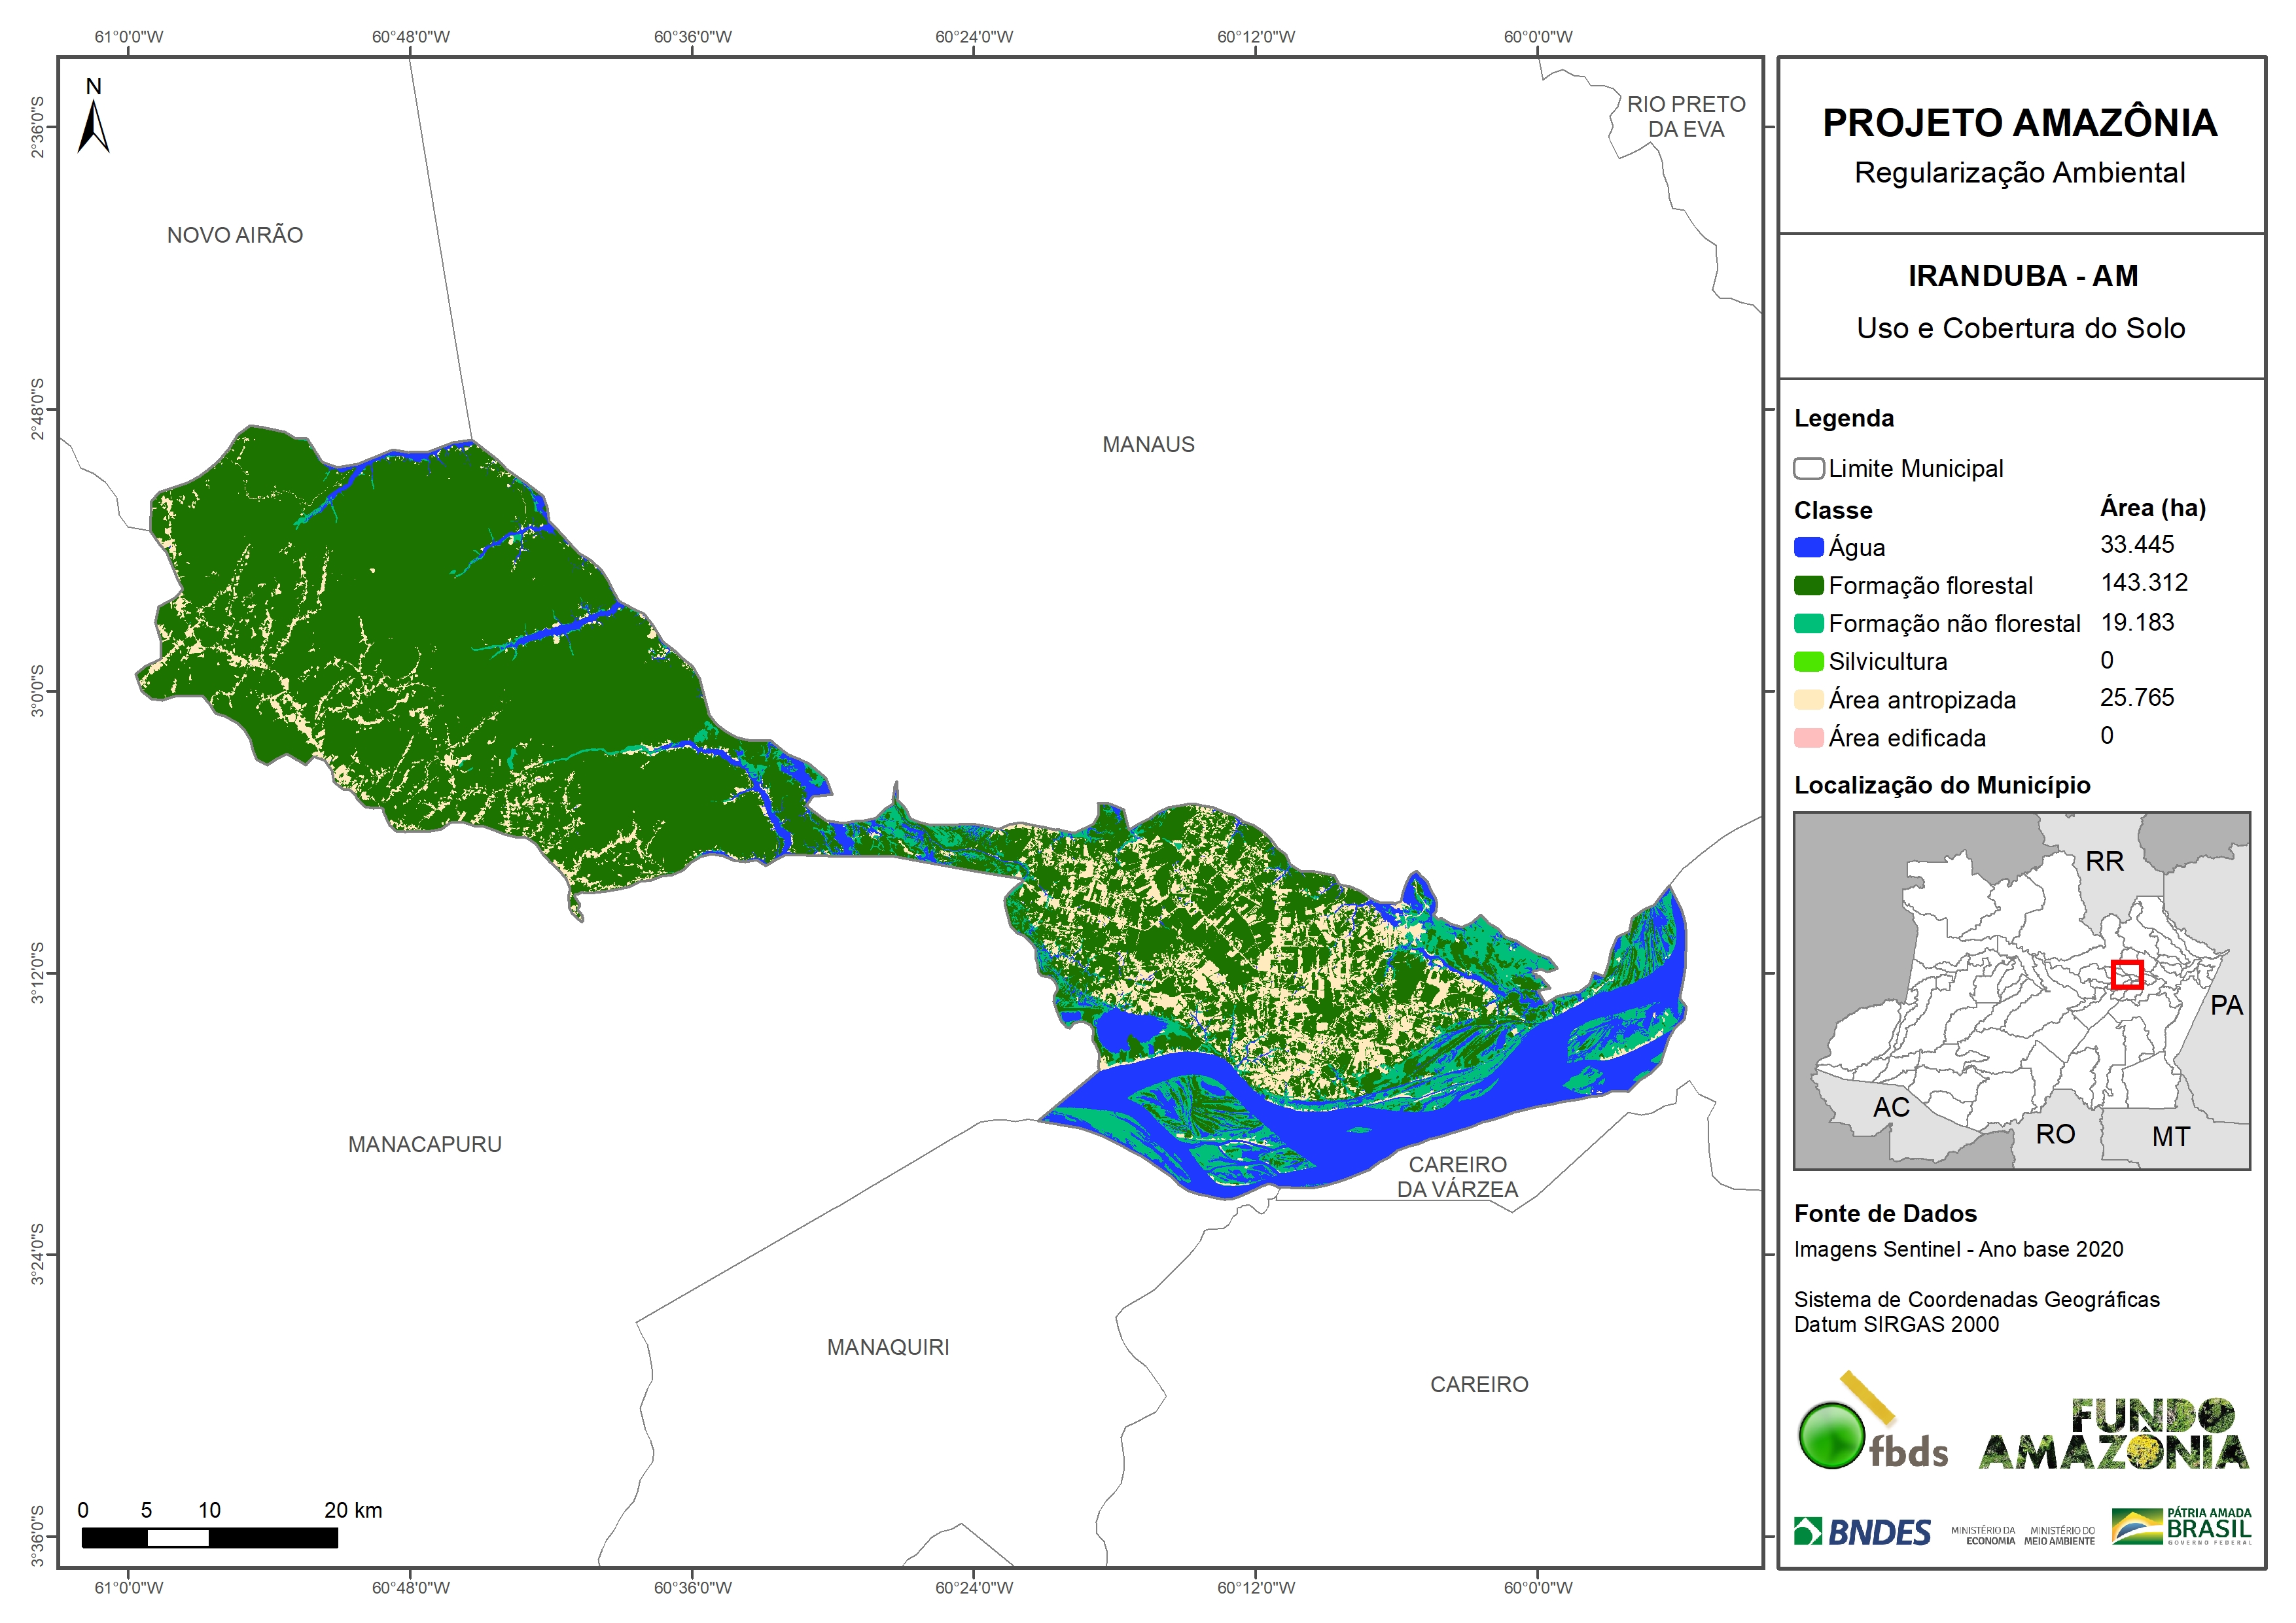
Task: Click the Área edificada pink swatch
Action: (x=1808, y=738)
